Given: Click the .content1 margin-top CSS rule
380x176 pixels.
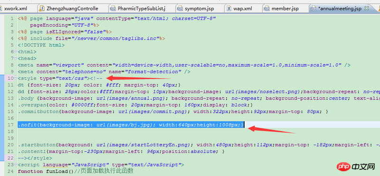Looking at the screenshot, I should (x=121, y=151).
